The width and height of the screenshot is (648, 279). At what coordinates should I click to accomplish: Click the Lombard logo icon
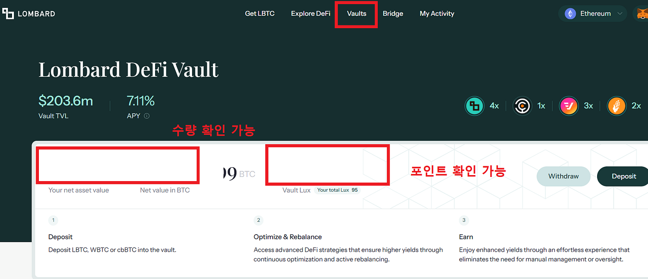[x=8, y=13]
